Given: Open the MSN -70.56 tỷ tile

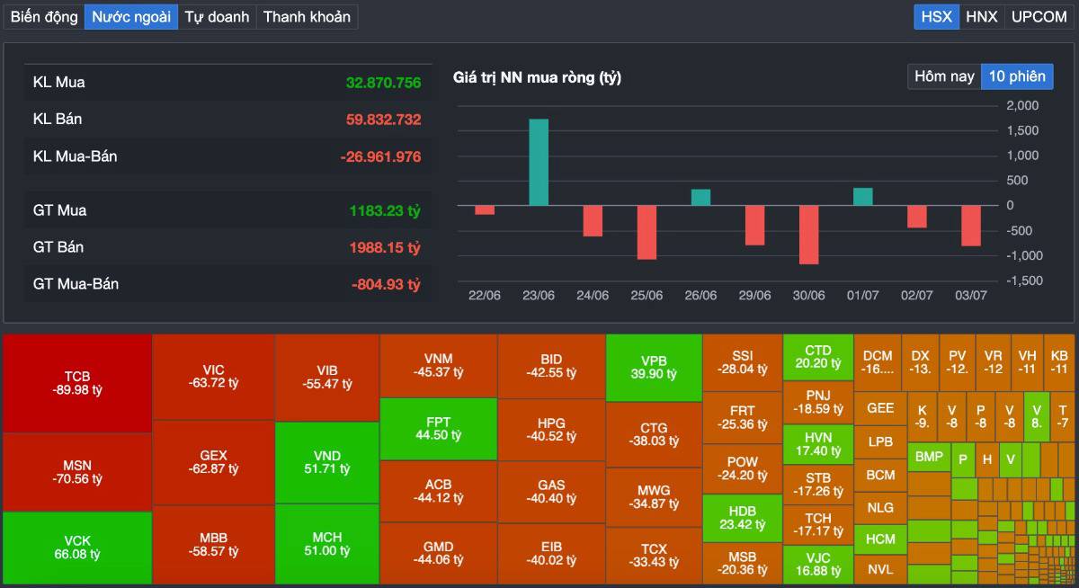Looking at the screenshot, I should tap(77, 472).
